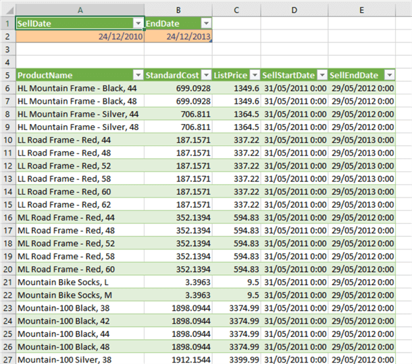The image size is (412, 364).
Task: Select cell HL Mountain Frame - Silver, 48
Action: 80,127
